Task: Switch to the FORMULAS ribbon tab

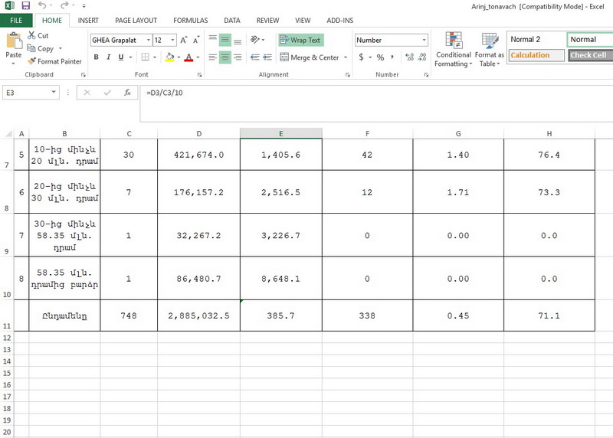Action: [190, 21]
